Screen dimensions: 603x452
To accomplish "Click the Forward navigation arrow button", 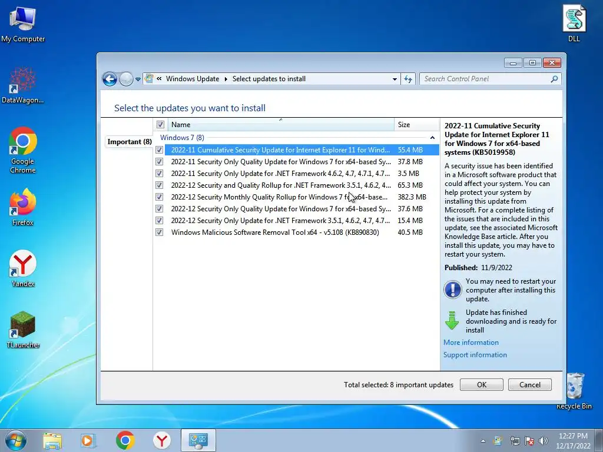I will pyautogui.click(x=126, y=79).
